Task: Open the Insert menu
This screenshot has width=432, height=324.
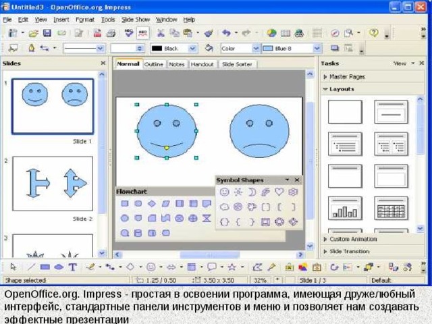Action: point(61,20)
